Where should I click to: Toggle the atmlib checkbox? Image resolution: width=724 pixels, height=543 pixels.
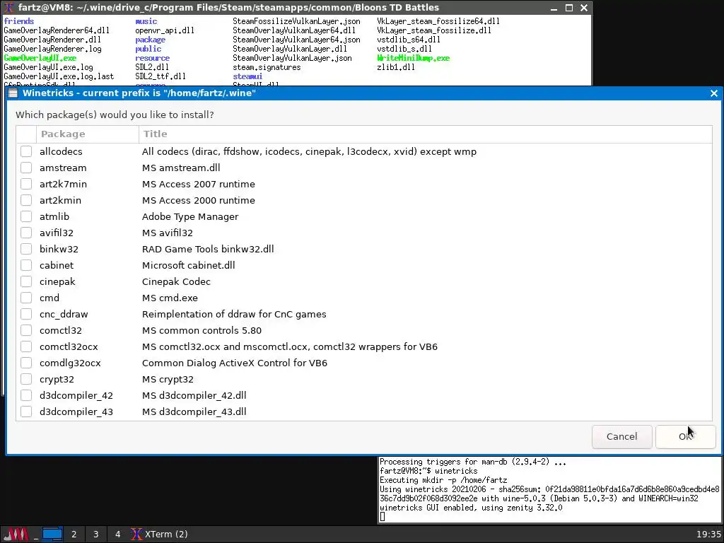coord(26,216)
